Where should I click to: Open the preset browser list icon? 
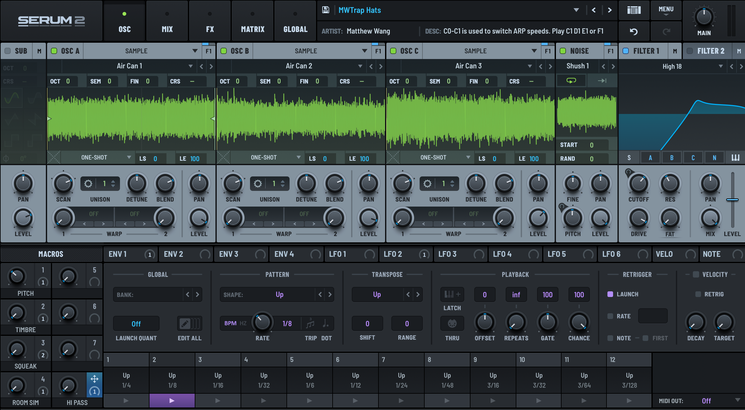634,10
